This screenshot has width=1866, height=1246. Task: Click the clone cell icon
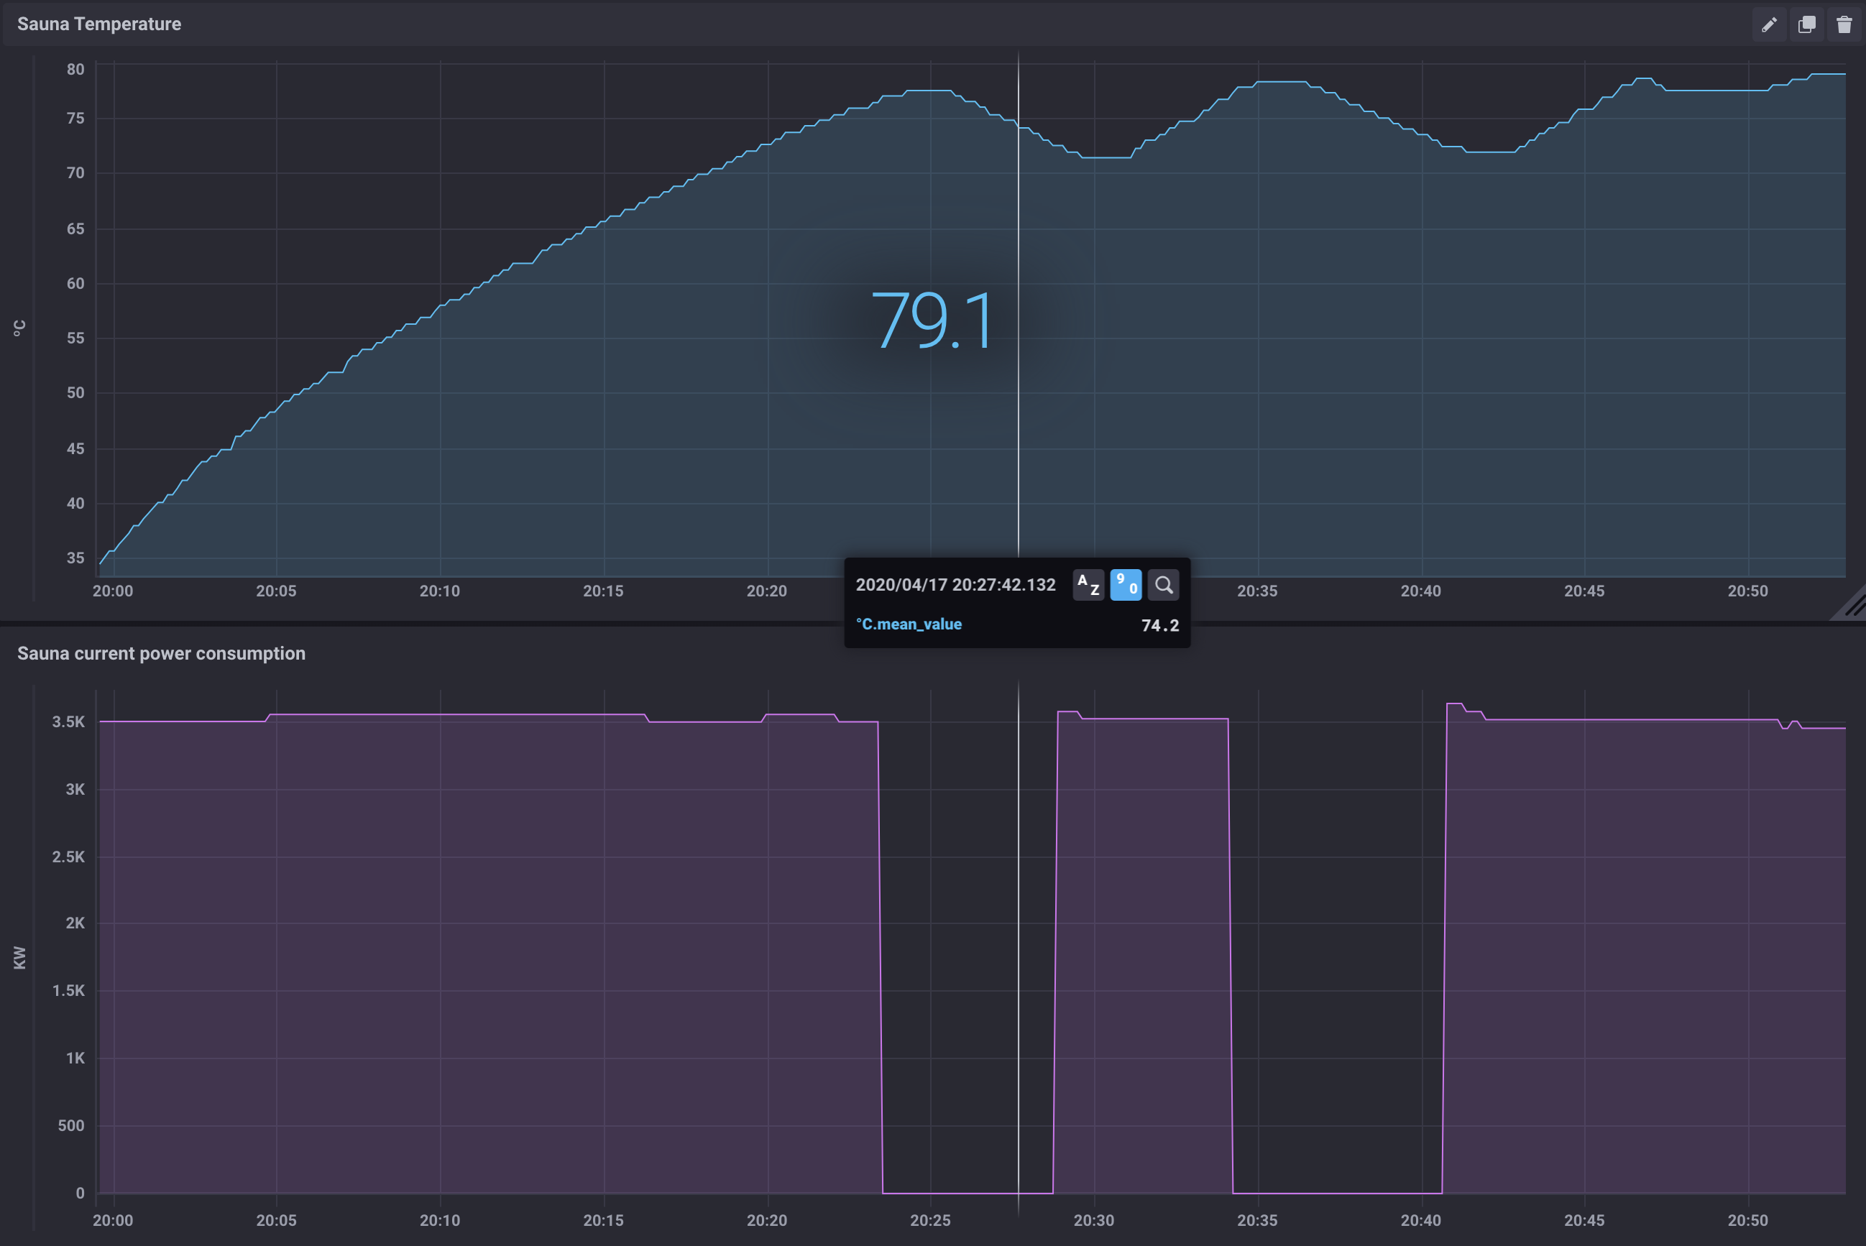pyautogui.click(x=1806, y=24)
